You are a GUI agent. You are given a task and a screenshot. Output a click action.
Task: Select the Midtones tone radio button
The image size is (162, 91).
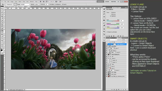pos(110,14)
